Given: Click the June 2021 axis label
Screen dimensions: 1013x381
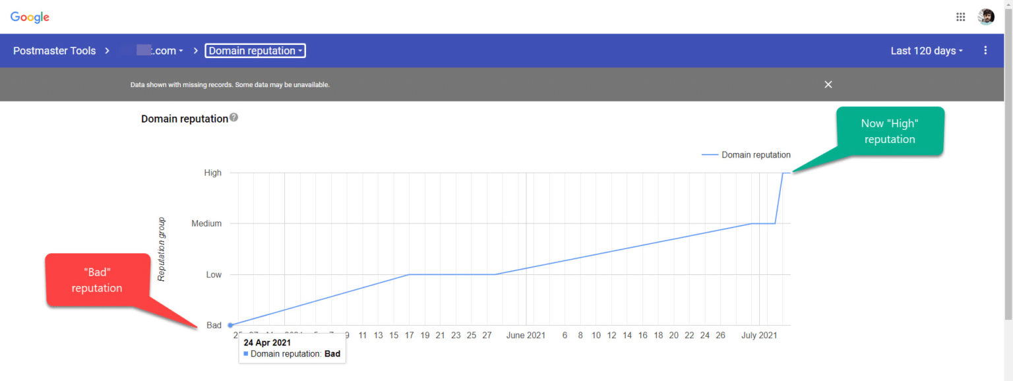Looking at the screenshot, I should point(526,336).
